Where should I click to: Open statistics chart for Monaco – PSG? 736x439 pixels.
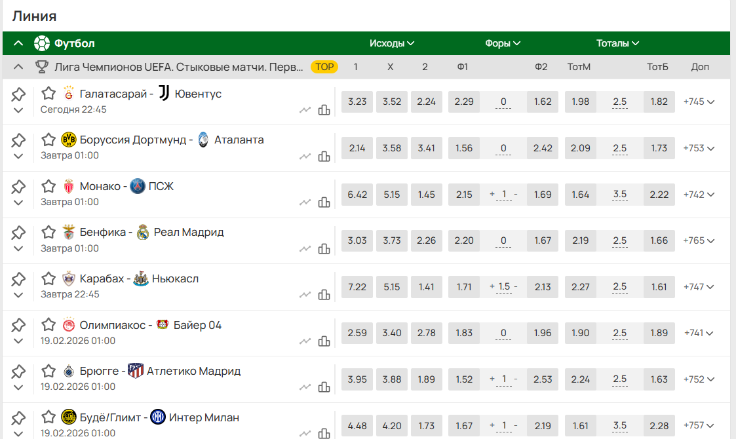click(324, 202)
